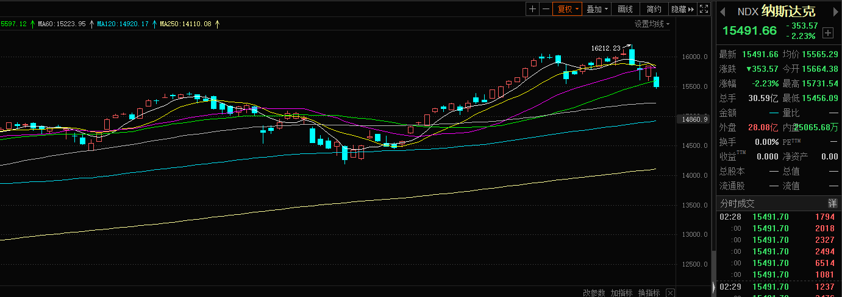The image size is (842, 297).
Task: Hide side panel via 隐藏 button
Action: (x=682, y=9)
